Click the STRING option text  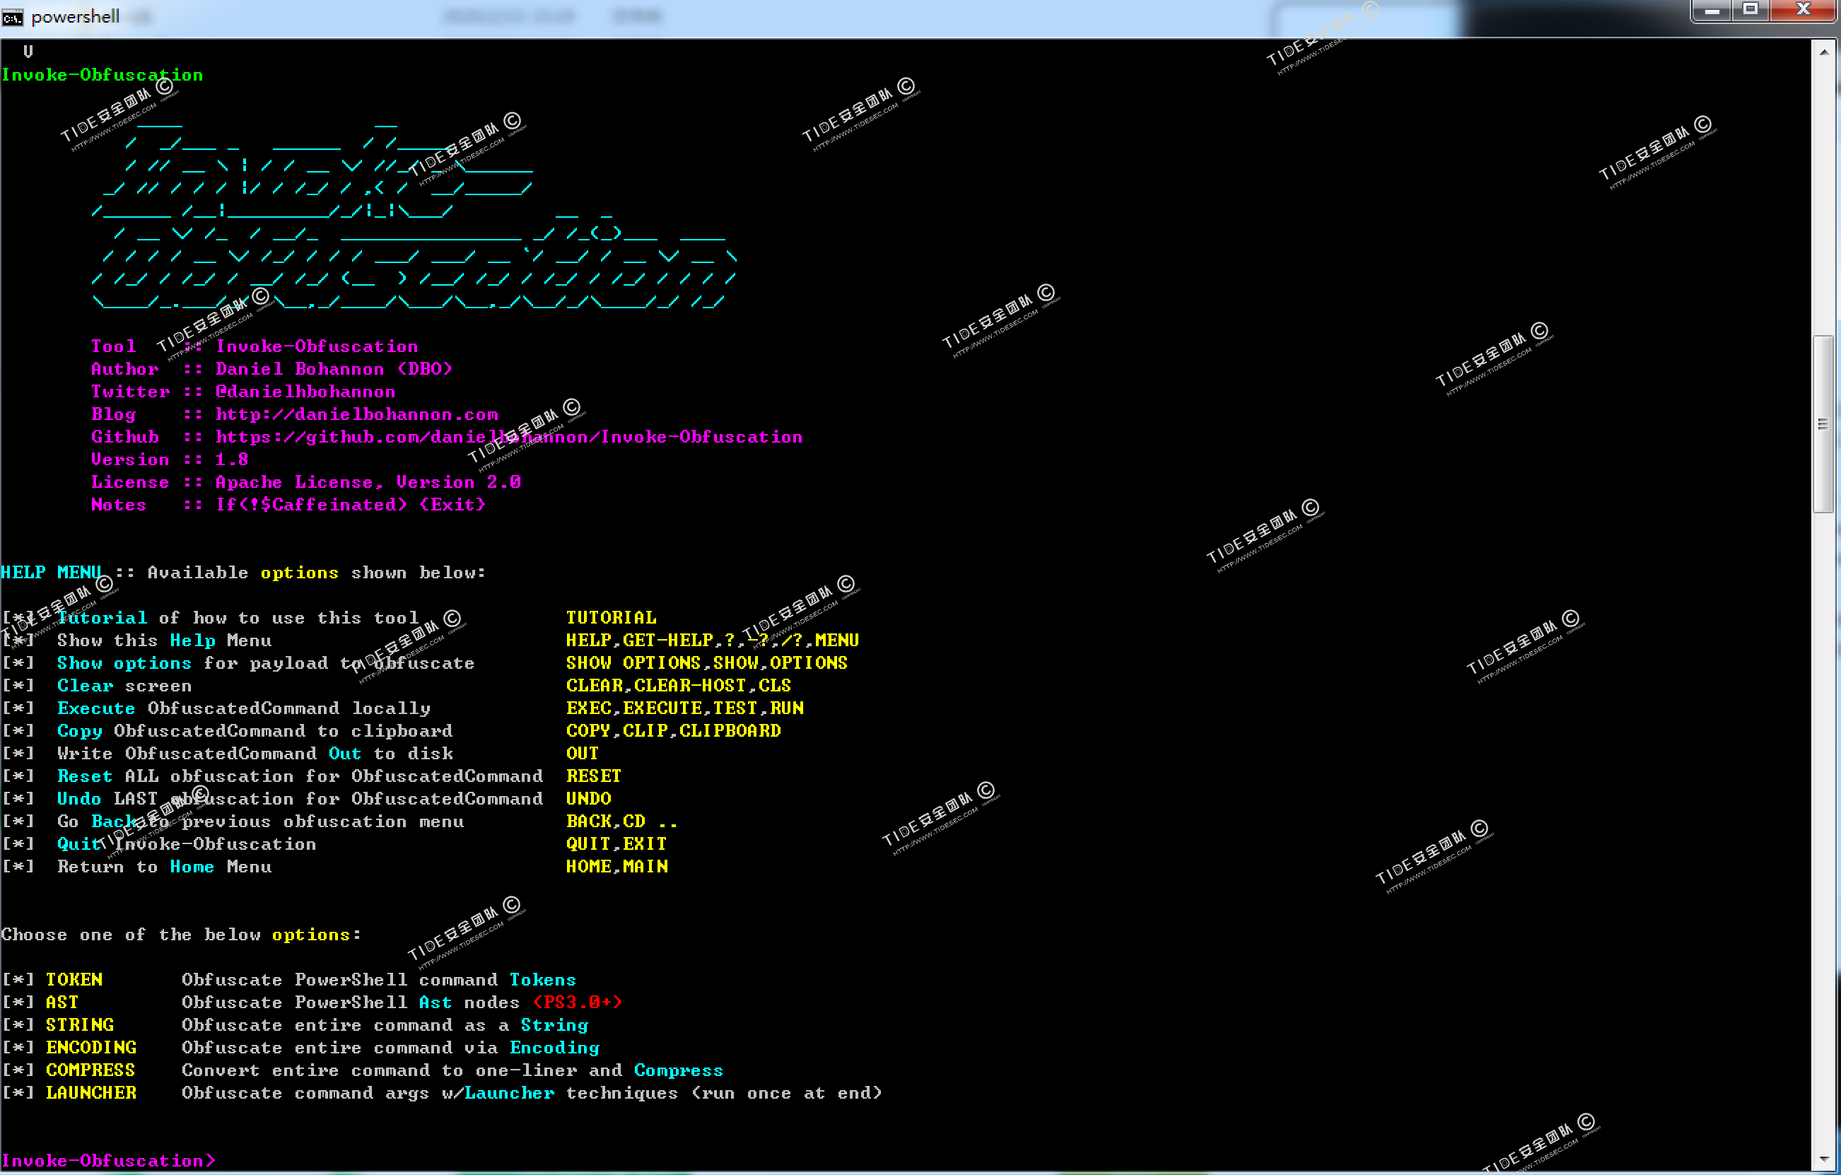point(79,1025)
